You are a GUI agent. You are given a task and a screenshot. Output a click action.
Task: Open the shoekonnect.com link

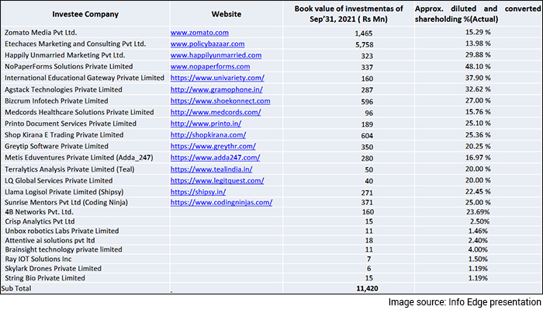[x=220, y=101]
